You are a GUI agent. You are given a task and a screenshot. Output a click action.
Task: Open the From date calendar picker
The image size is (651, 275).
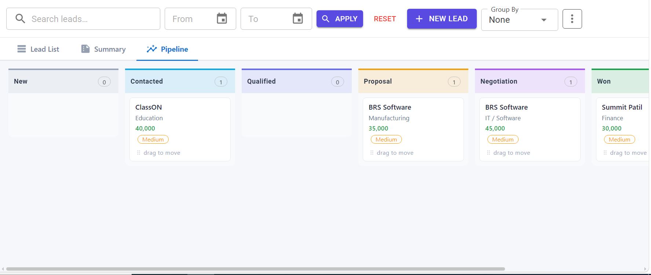coord(222,18)
